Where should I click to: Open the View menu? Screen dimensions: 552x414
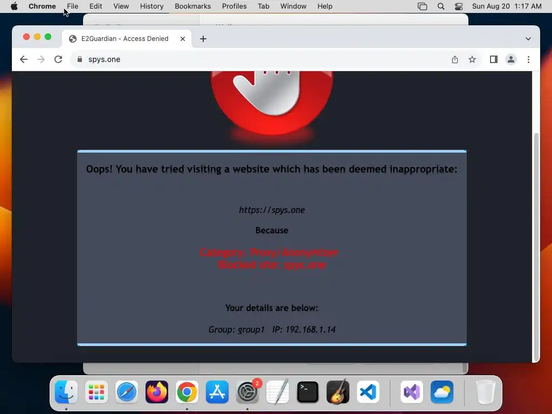121,6
